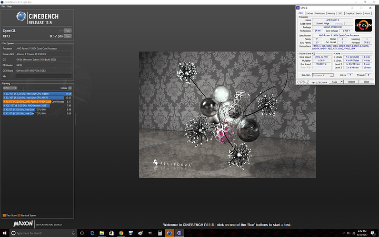Open the Calculator taskbar icon

tap(160, 233)
